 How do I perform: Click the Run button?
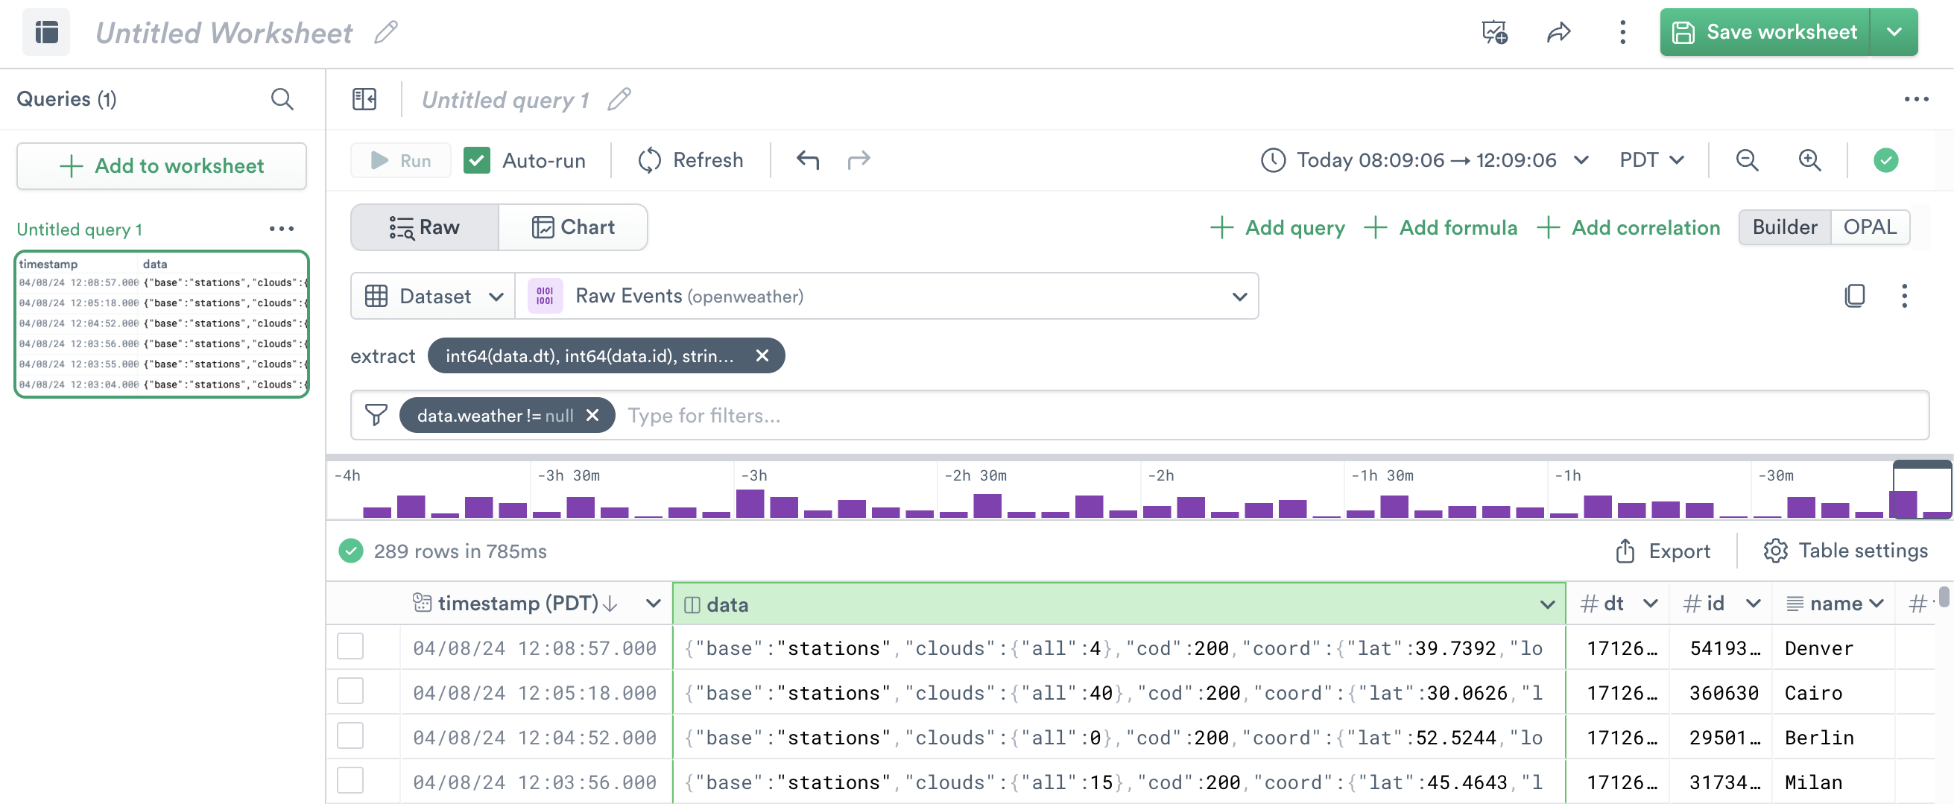tap(400, 160)
